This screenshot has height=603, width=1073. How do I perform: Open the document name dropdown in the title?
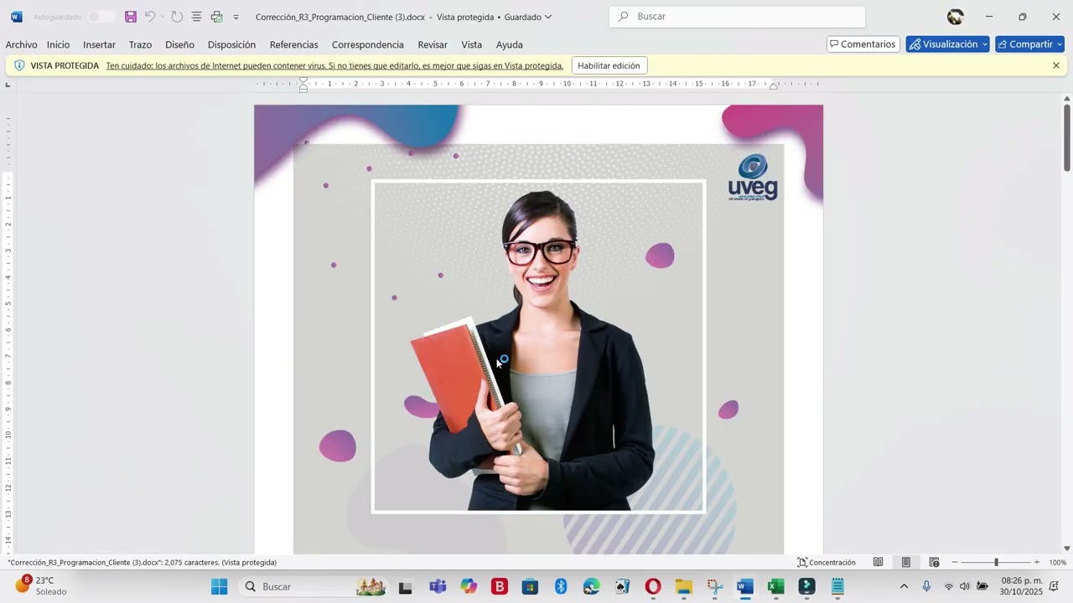(x=548, y=17)
